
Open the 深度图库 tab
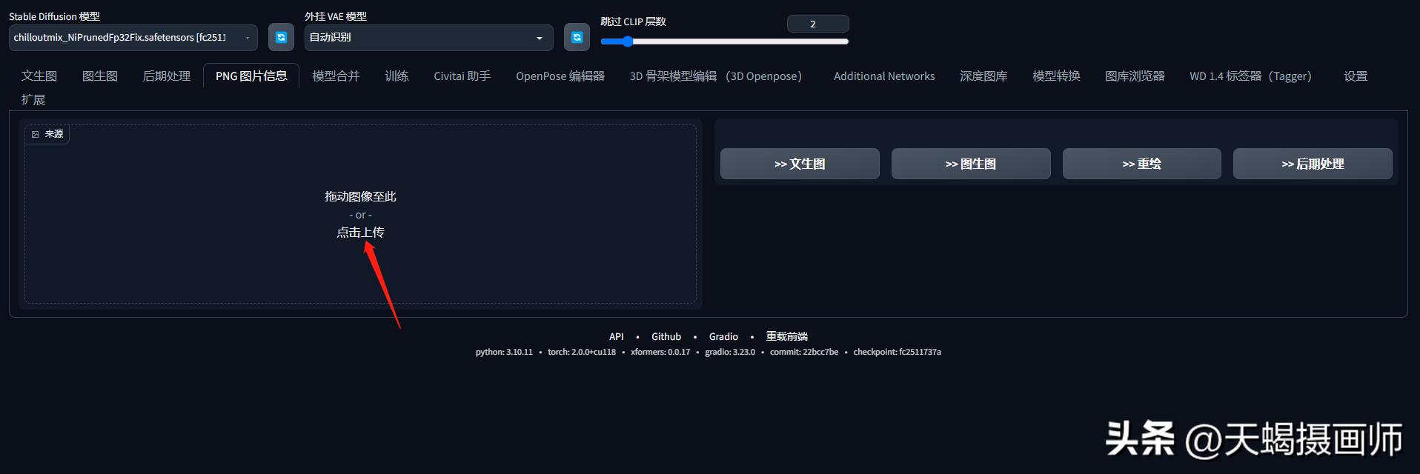(x=983, y=76)
